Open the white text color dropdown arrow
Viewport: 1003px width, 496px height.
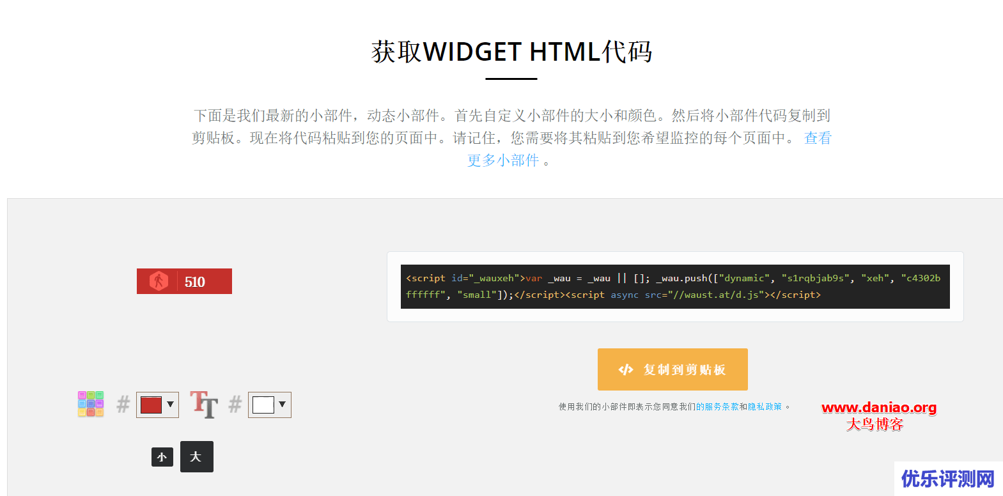283,405
